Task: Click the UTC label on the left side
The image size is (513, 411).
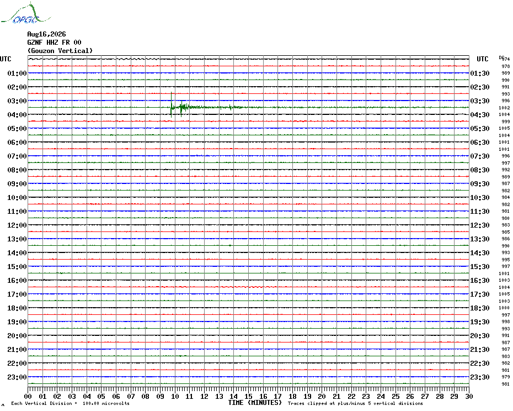Action: pos(6,59)
